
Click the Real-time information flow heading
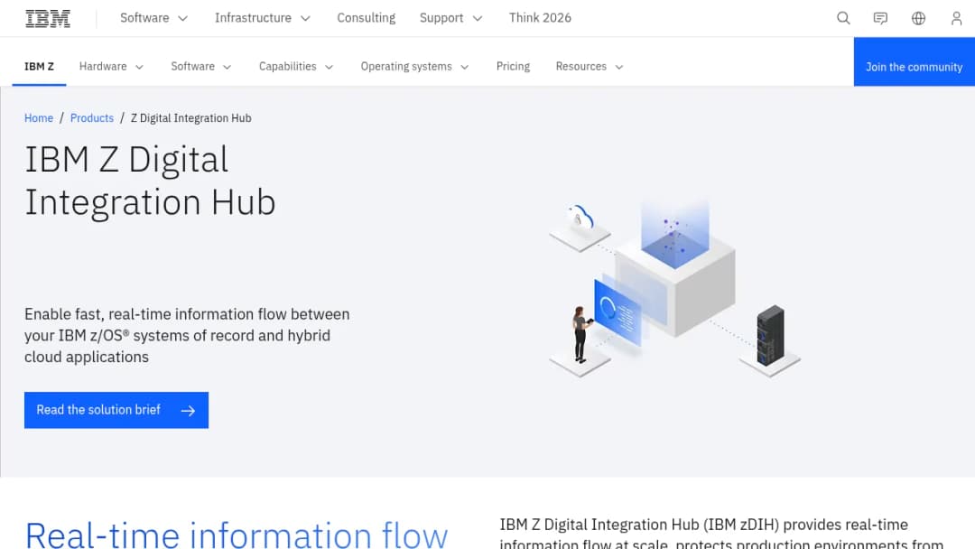(x=237, y=535)
